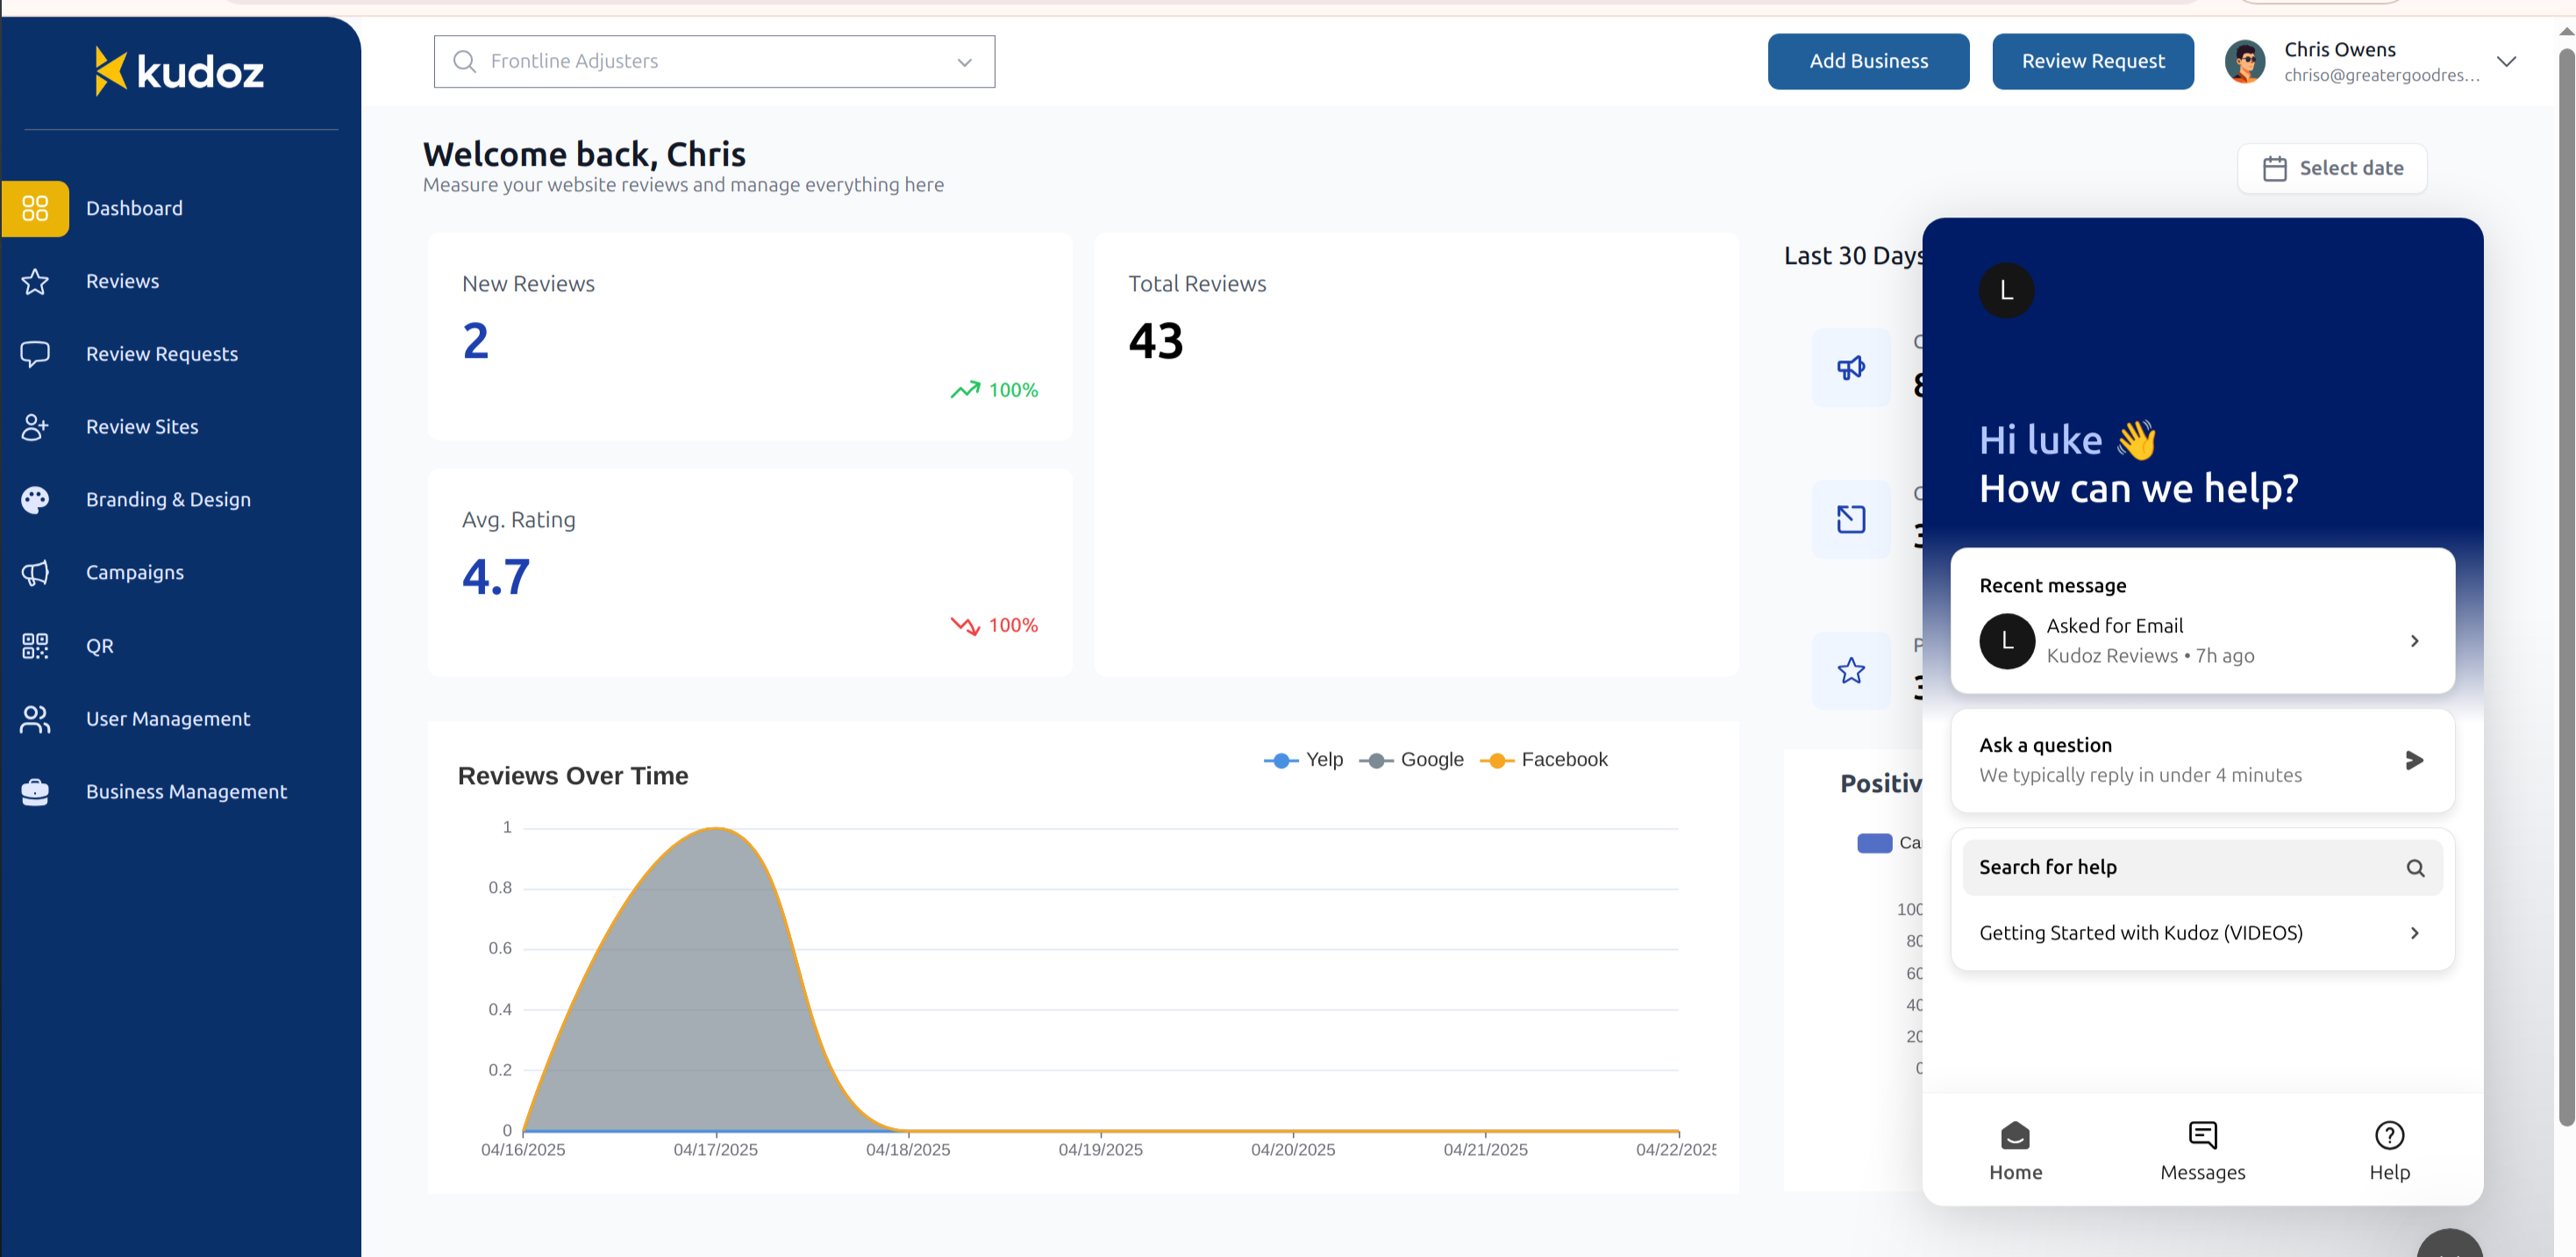Click the megaphone icon in Last 30 Days

point(1851,367)
